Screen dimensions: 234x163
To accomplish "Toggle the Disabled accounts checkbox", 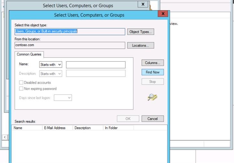I will (21, 82).
